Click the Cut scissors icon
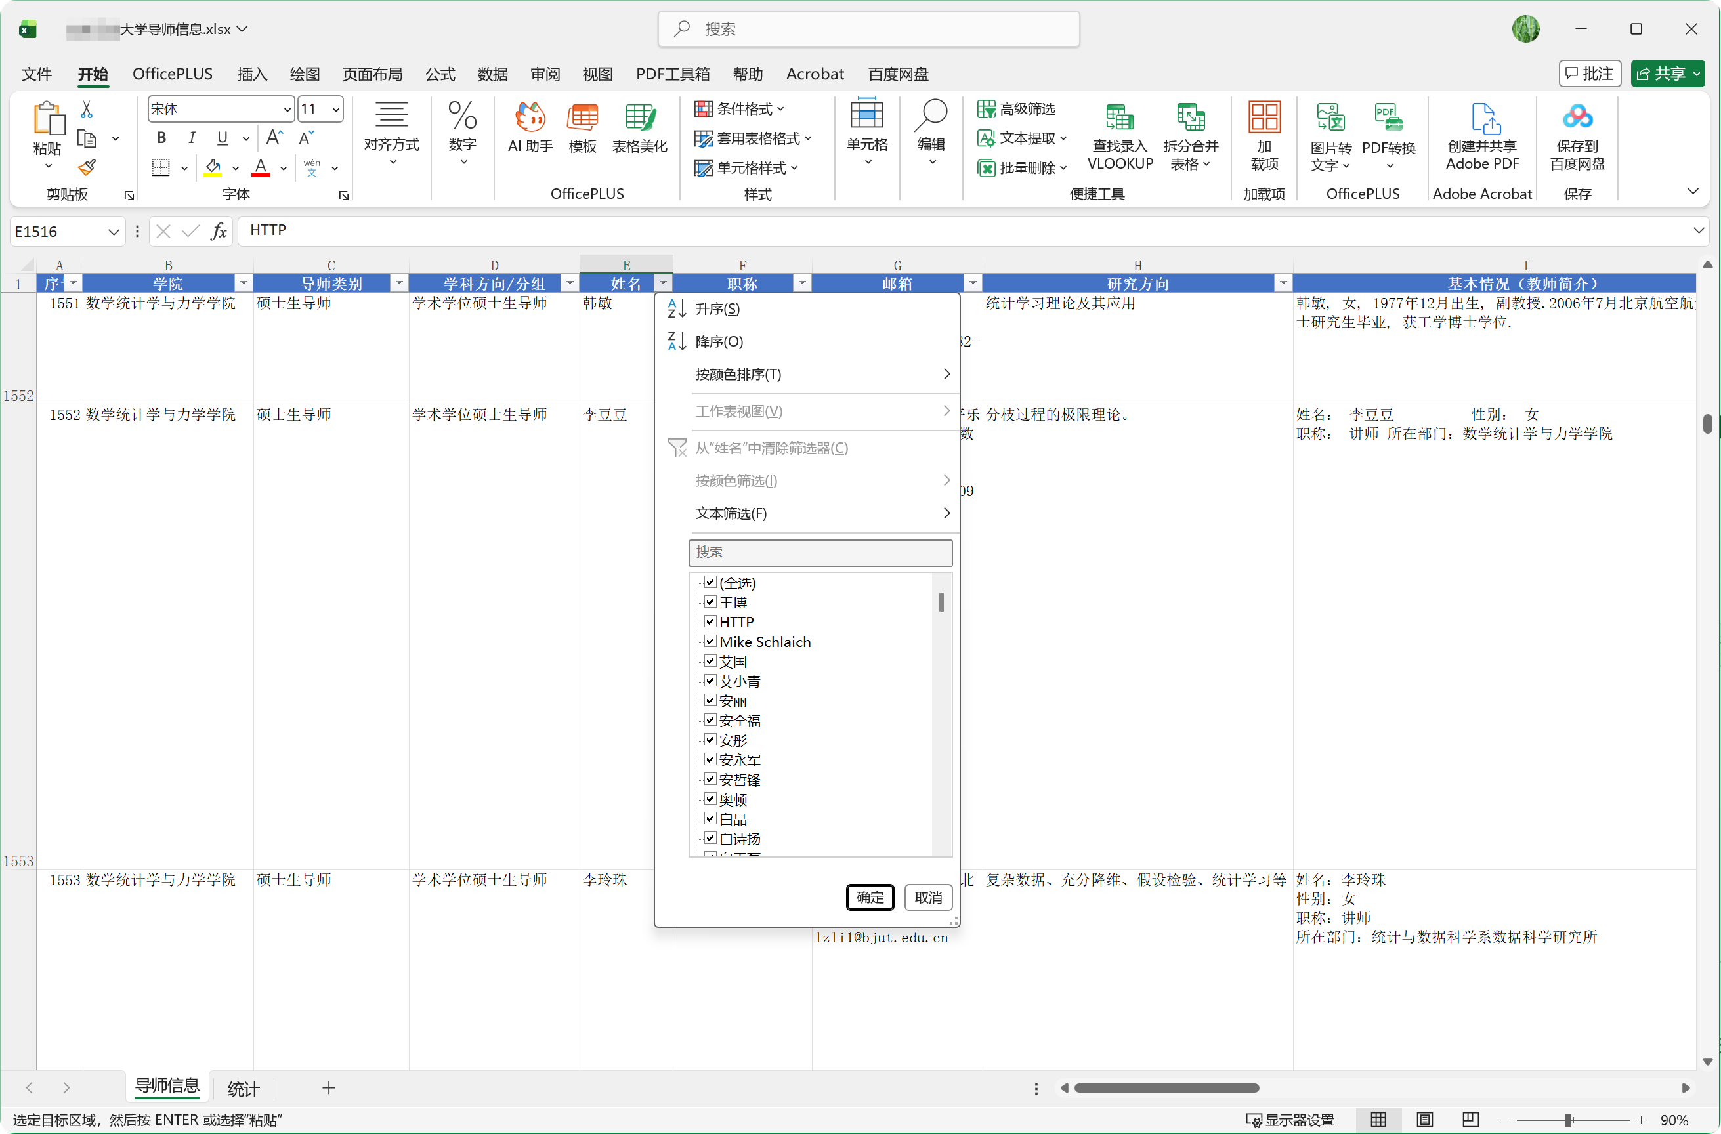 87,109
